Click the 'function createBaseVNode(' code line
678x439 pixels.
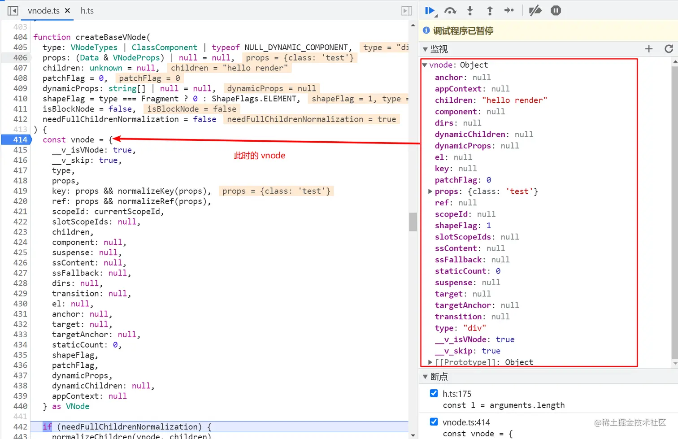(92, 37)
